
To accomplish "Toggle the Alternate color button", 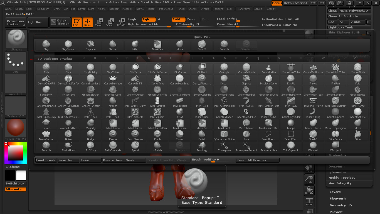I will [16, 189].
